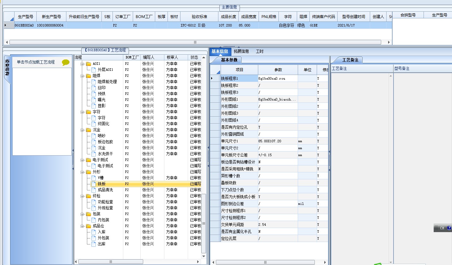This screenshot has width=452, height=265.
Task: Click the folder icon of 终检 group
Action: tap(89, 196)
